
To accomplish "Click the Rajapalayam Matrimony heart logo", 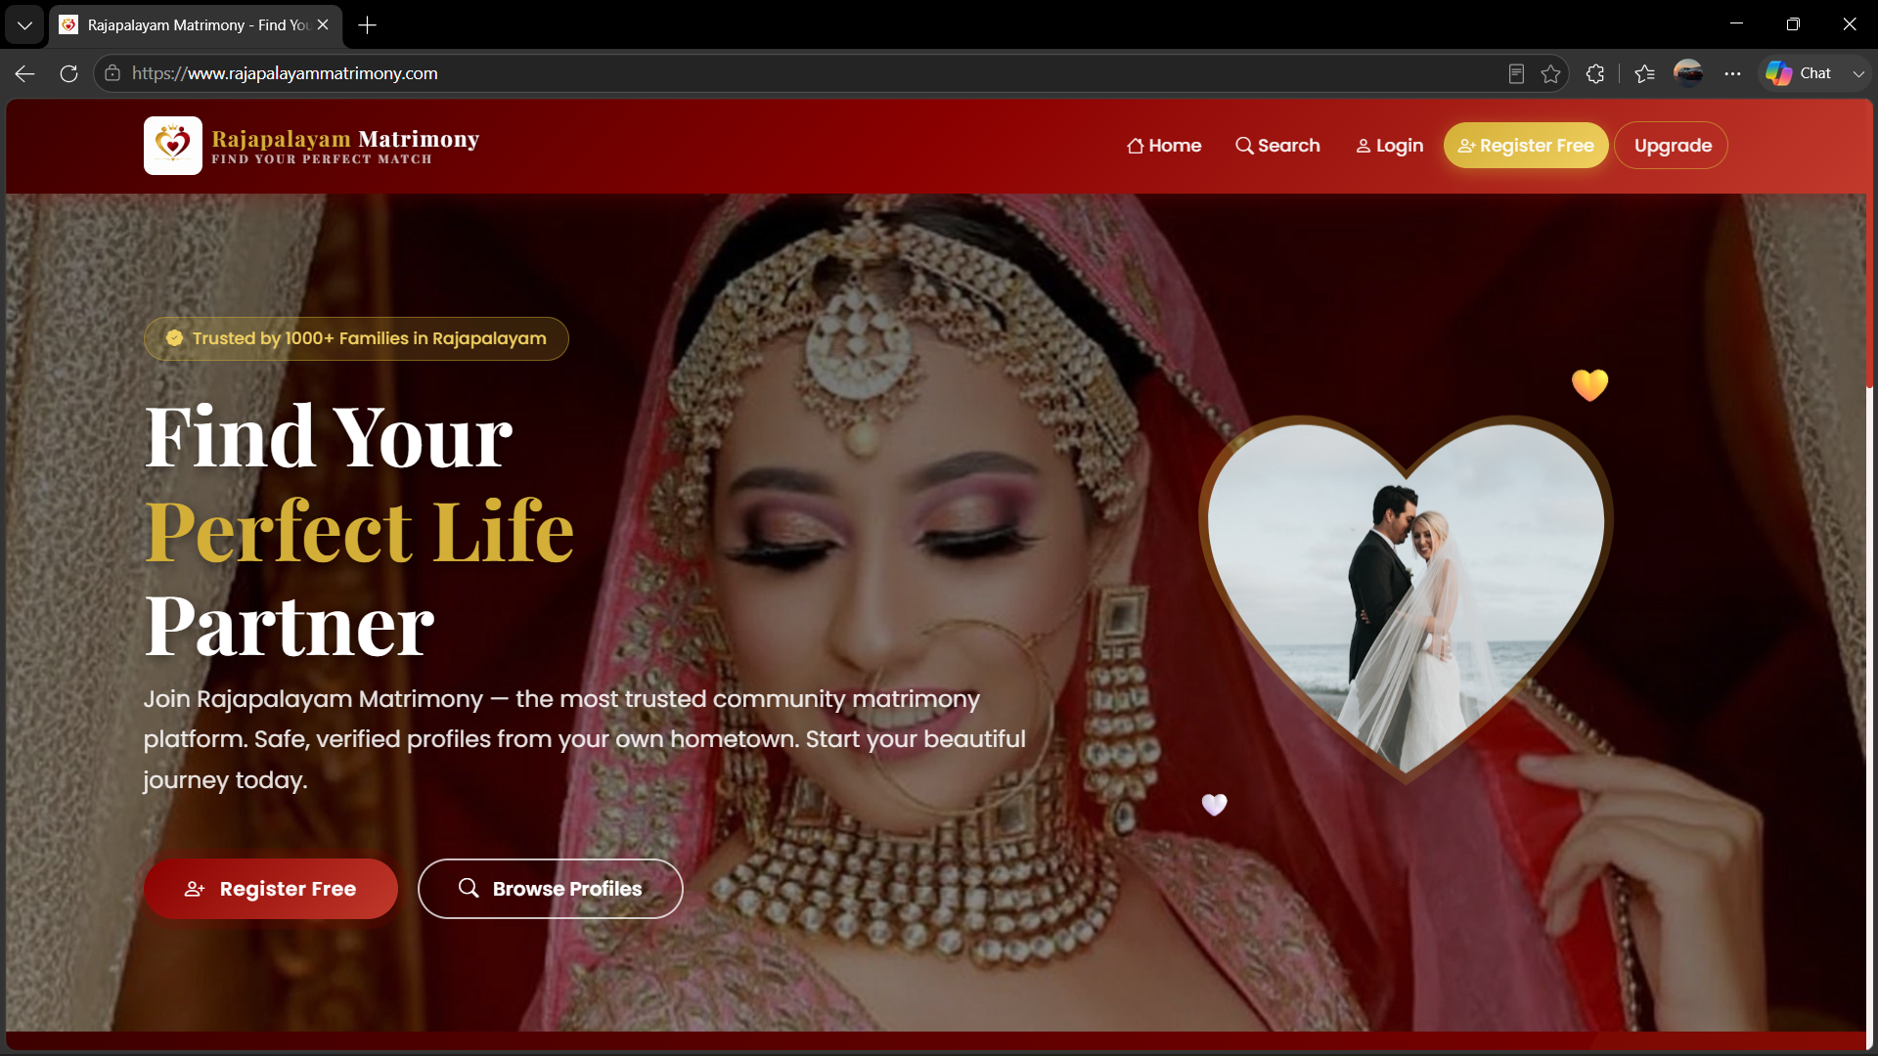I will [x=173, y=146].
